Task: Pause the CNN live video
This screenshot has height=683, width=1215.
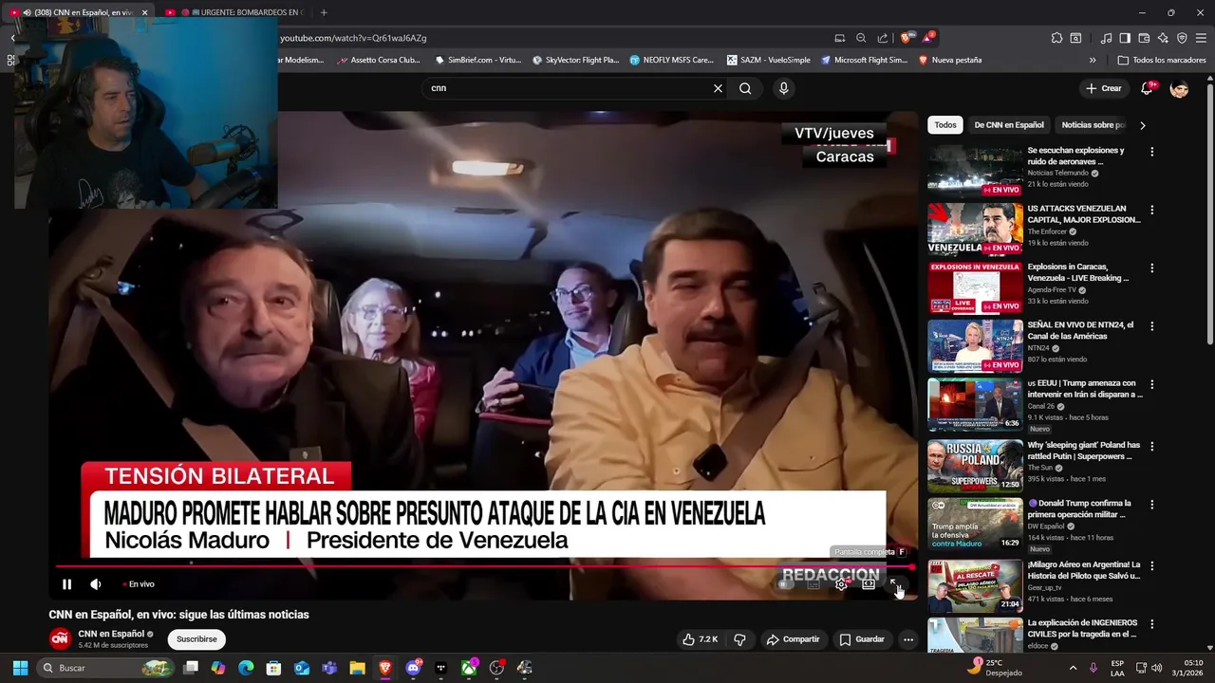Action: point(66,584)
